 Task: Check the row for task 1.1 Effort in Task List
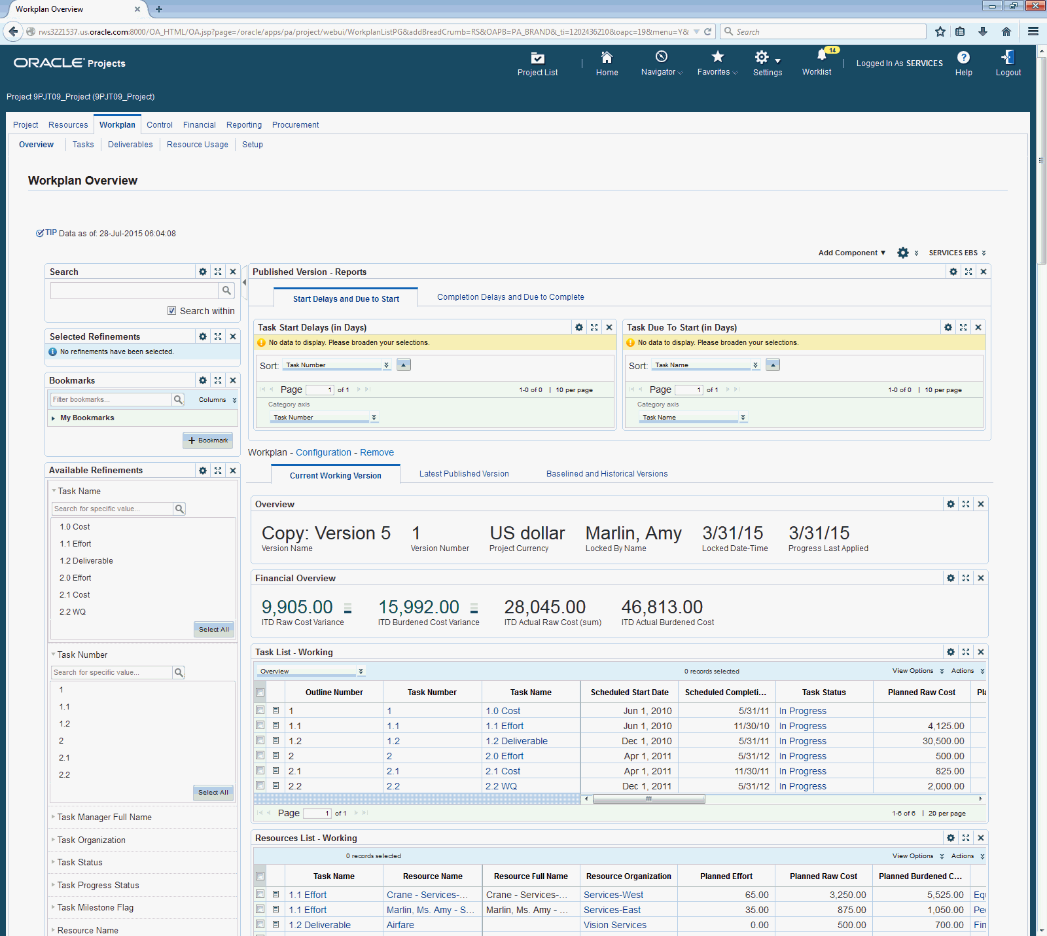[260, 725]
